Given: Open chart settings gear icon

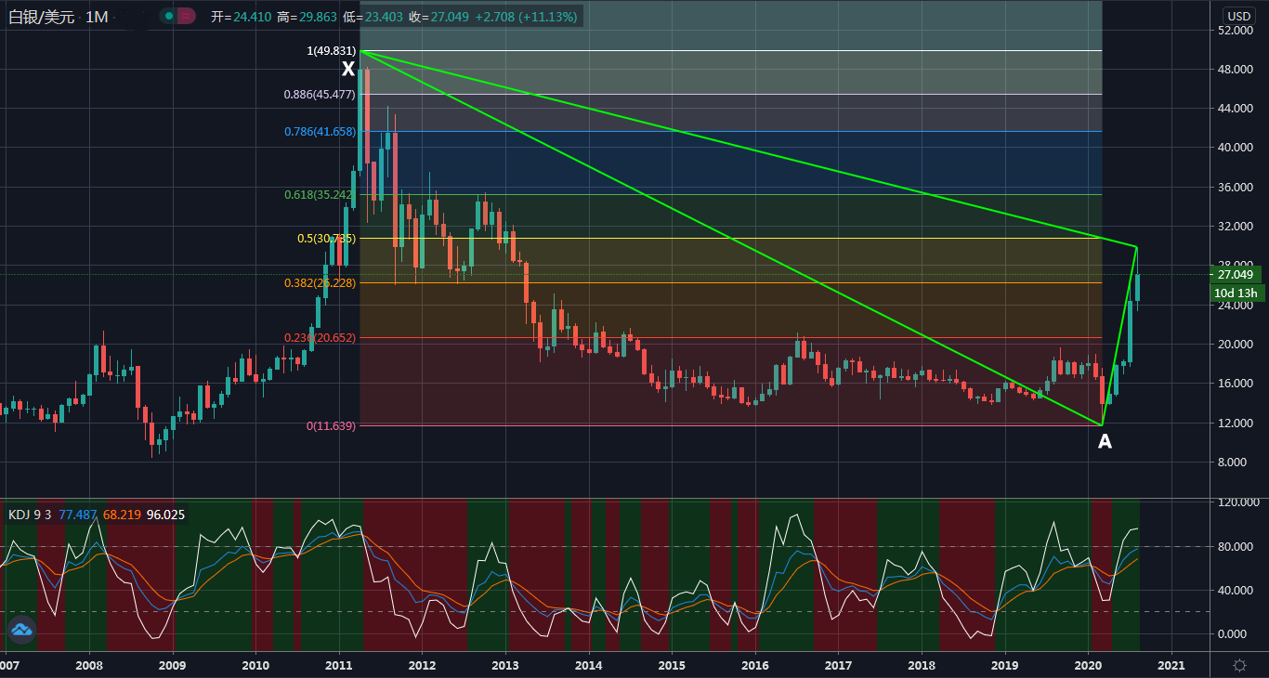Looking at the screenshot, I should [x=1239, y=665].
